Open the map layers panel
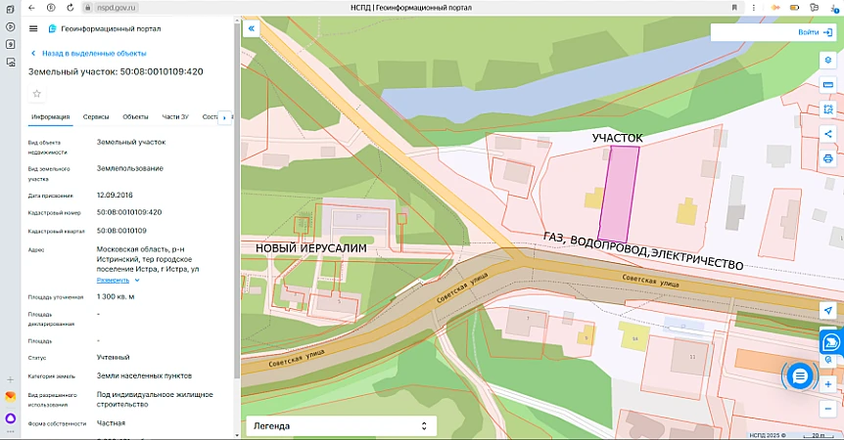The image size is (844, 440). [x=827, y=61]
